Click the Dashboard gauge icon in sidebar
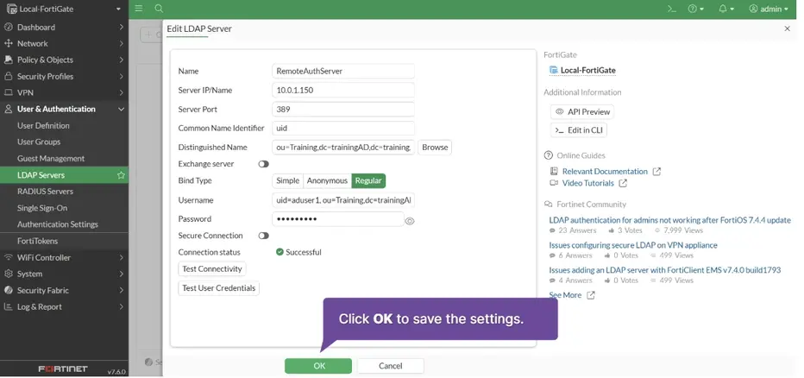This screenshot has width=804, height=378. [x=9, y=27]
